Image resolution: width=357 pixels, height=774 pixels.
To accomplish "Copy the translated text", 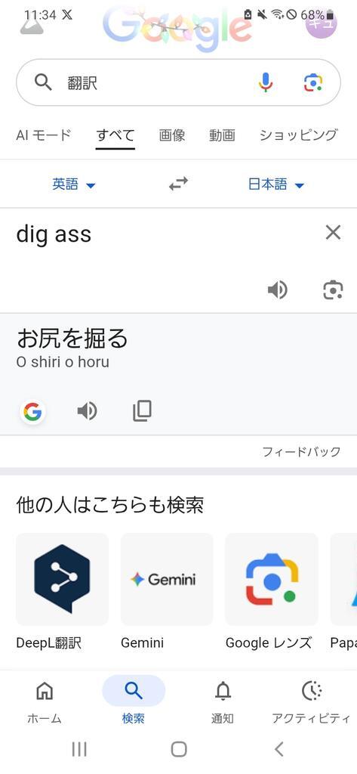I will coord(142,411).
